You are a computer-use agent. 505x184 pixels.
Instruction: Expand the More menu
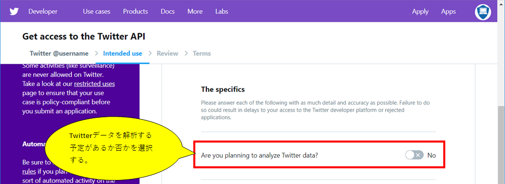[195, 12]
